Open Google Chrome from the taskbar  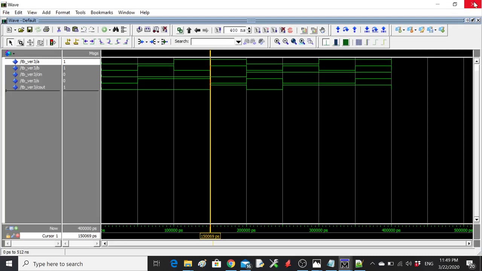[231, 264]
